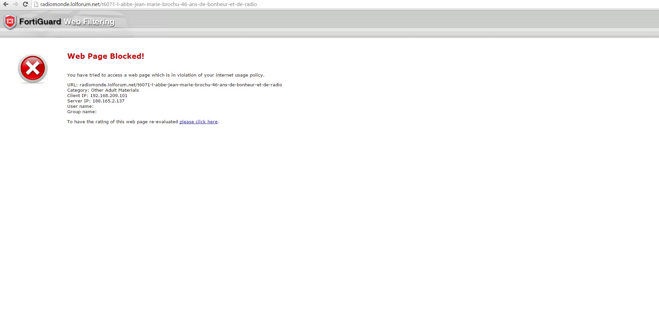Click the 'Category: Other Adult Materials' line
Image resolution: width=659 pixels, height=311 pixels.
point(103,90)
